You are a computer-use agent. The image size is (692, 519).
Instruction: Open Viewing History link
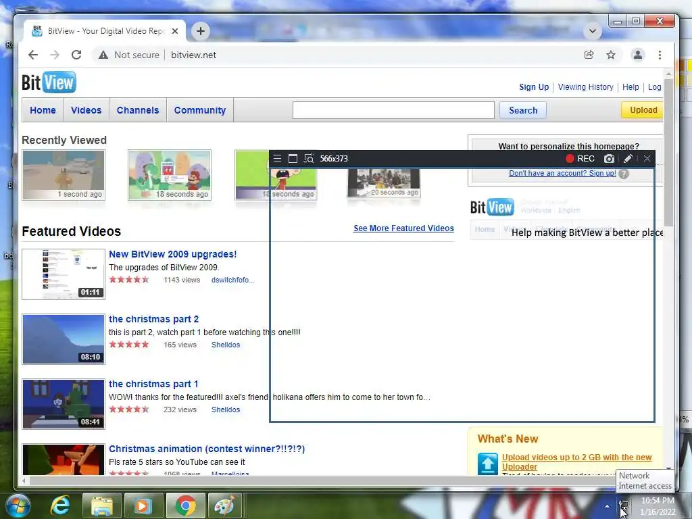586,87
